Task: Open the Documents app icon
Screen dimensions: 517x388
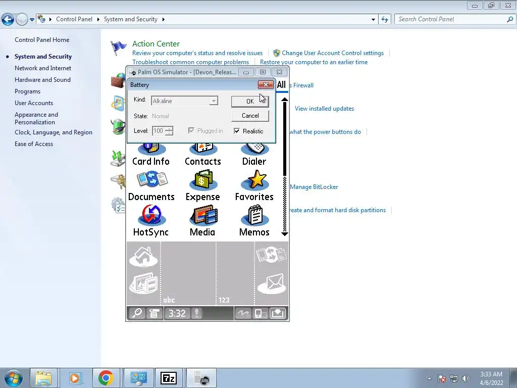Action: pyautogui.click(x=151, y=180)
